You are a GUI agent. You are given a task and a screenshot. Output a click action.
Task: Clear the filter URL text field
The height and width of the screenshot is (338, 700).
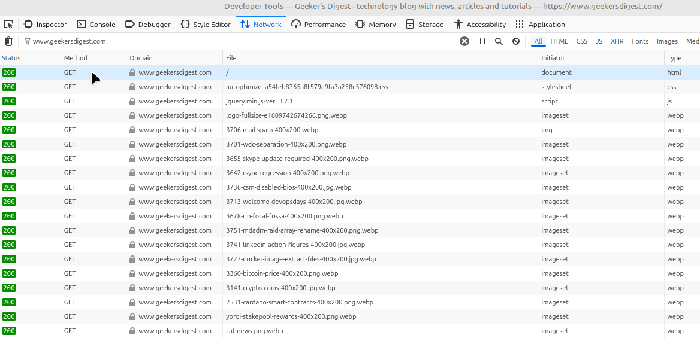click(x=464, y=41)
